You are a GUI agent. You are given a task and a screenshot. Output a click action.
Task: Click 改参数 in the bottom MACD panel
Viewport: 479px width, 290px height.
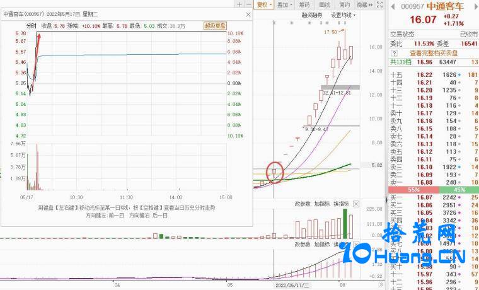pos(303,245)
